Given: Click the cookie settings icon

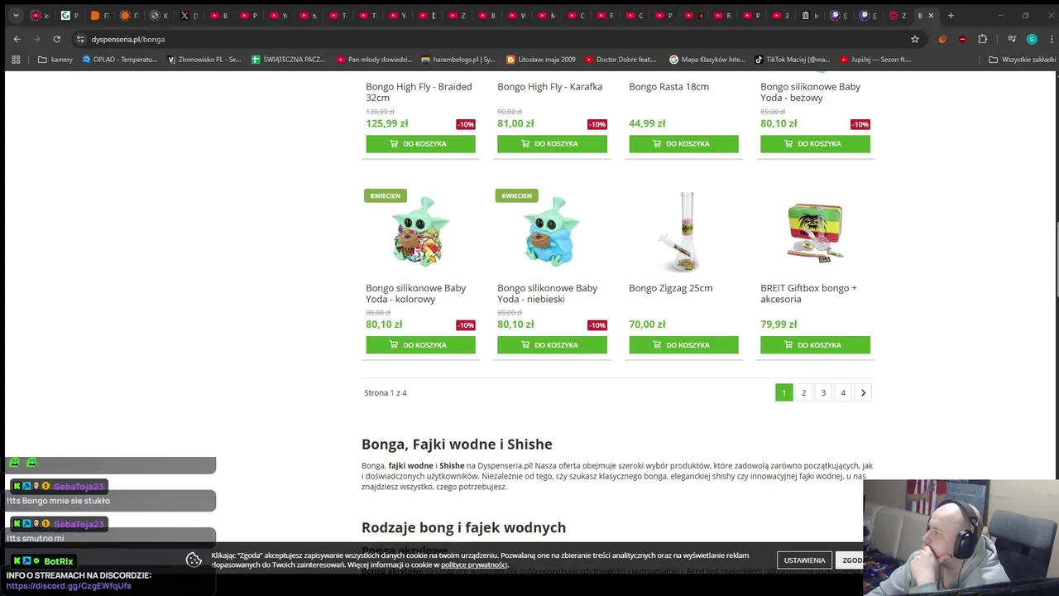Looking at the screenshot, I should tap(194, 560).
